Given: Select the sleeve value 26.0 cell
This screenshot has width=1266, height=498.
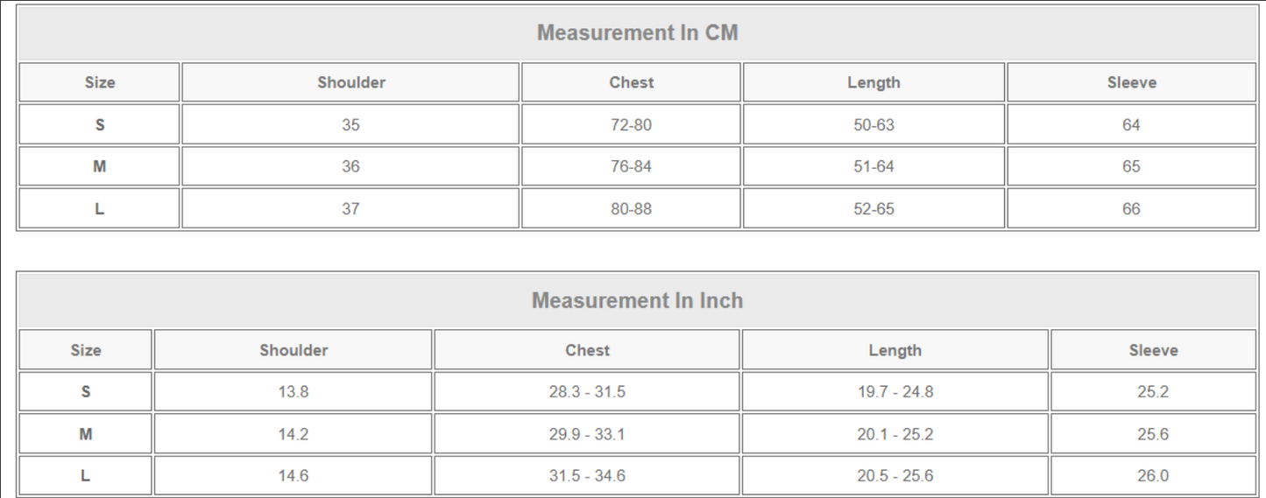Looking at the screenshot, I should 1153,476.
